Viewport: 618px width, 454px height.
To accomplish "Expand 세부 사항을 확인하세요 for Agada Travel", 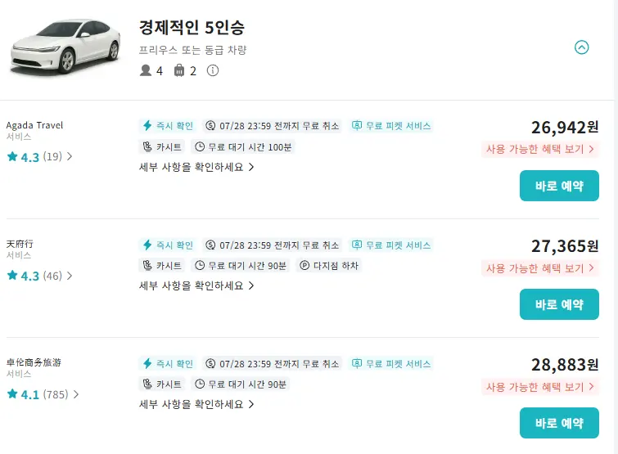I will [x=196, y=167].
